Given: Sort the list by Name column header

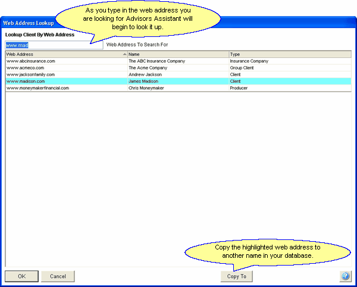Looking at the screenshot, I should pyautogui.click(x=177, y=54).
